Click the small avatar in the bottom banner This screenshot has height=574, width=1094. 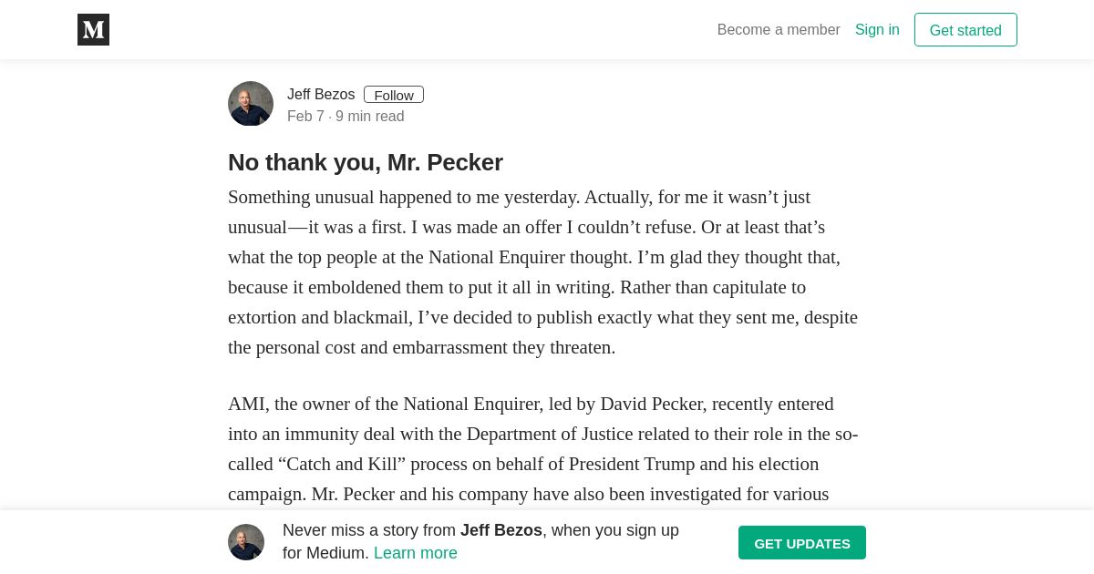(x=246, y=542)
